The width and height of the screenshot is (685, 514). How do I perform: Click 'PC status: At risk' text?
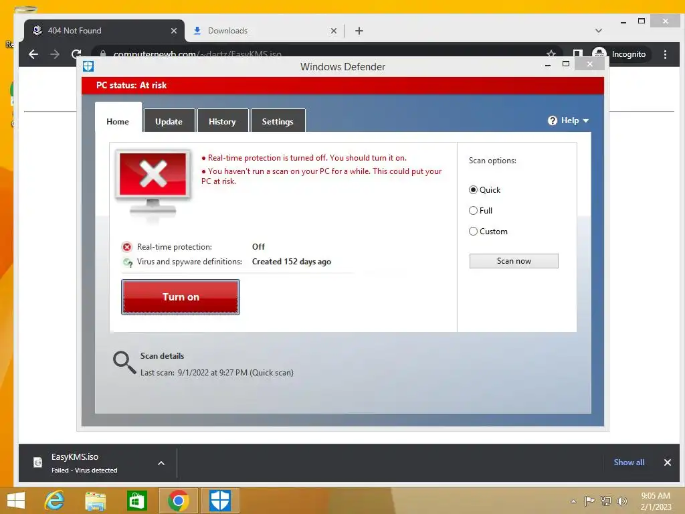point(132,85)
